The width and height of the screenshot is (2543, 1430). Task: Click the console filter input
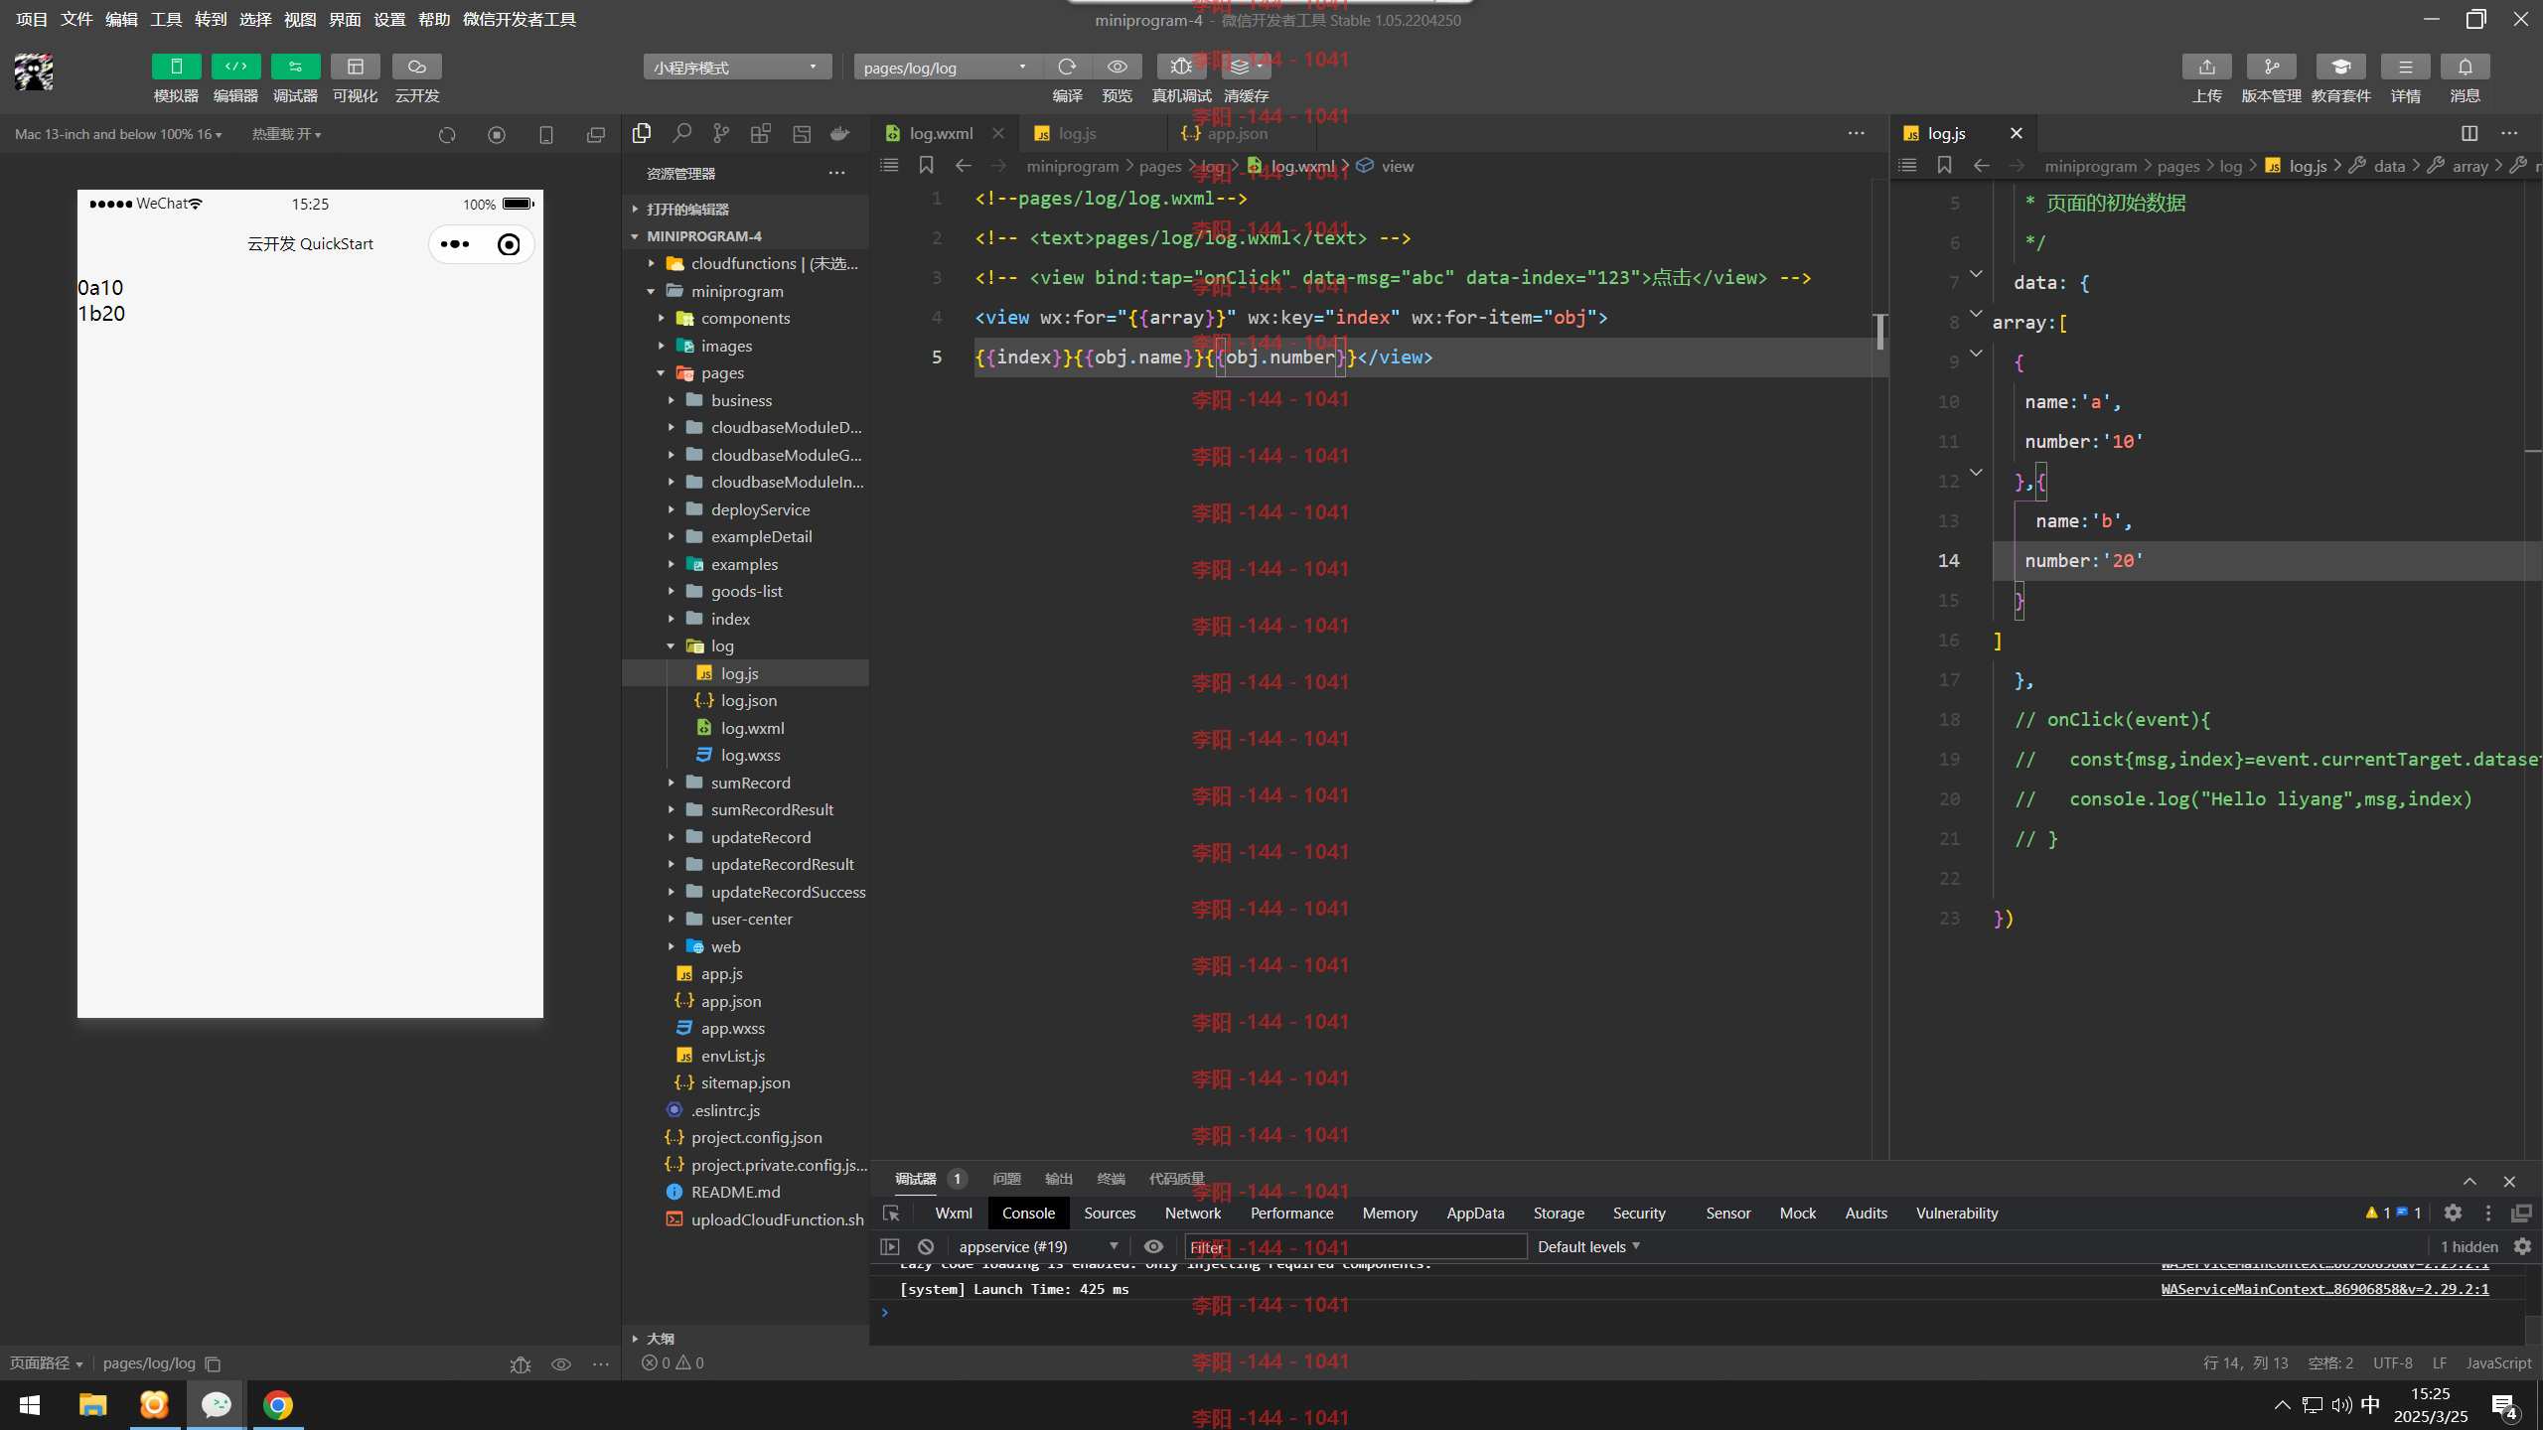click(x=1355, y=1246)
